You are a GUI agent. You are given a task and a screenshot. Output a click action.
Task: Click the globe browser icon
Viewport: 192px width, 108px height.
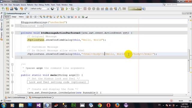coord(52,9)
